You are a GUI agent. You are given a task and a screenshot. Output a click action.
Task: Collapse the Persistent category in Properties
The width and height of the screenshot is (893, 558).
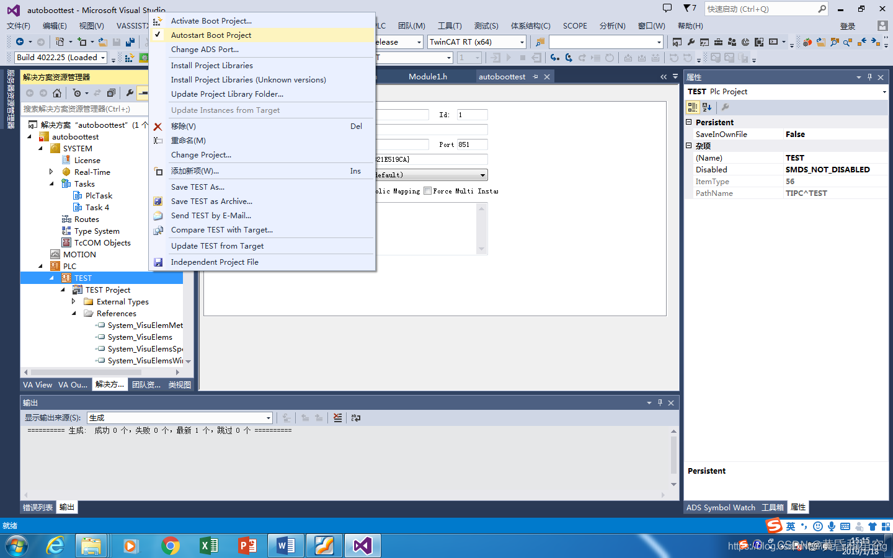coord(688,122)
